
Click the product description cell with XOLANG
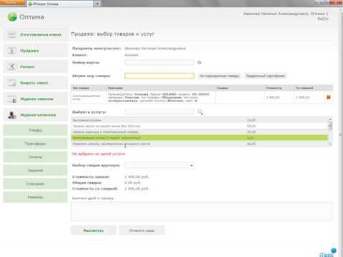pyautogui.click(x=160, y=97)
